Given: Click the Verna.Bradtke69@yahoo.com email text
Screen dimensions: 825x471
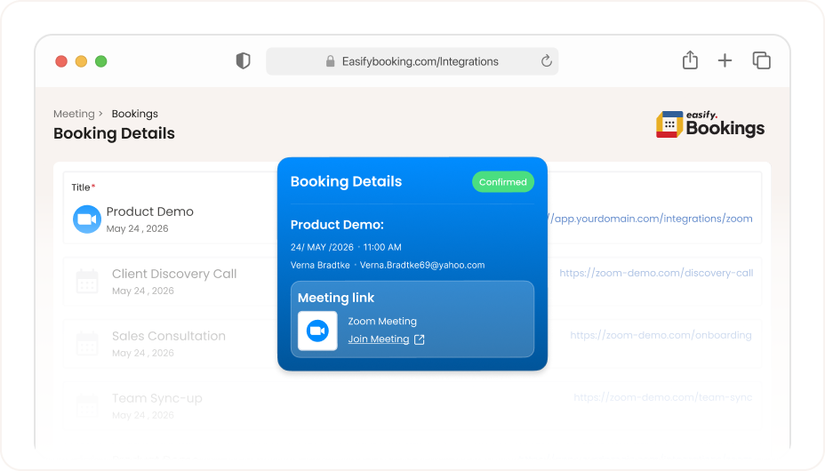Looking at the screenshot, I should point(422,265).
